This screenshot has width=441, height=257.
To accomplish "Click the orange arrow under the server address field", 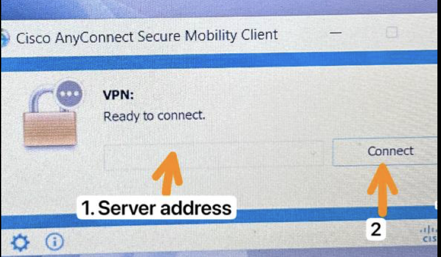I will 168,173.
